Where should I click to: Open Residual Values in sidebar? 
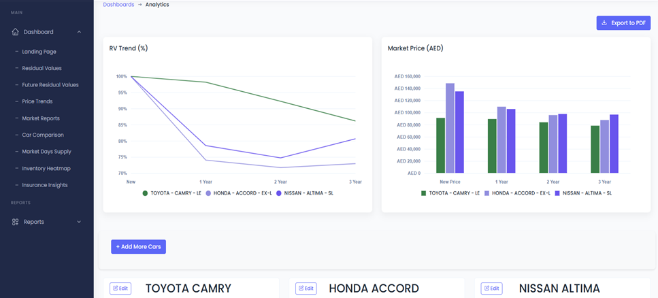(42, 68)
